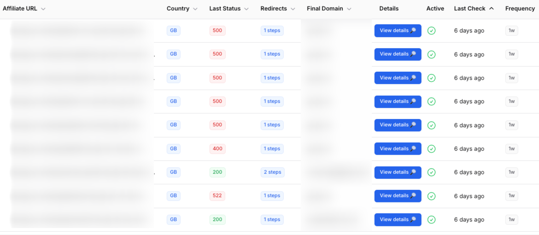The image size is (539, 235).
Task: Click the 1w frequency badge in the 522 row
Action: pyautogui.click(x=511, y=196)
